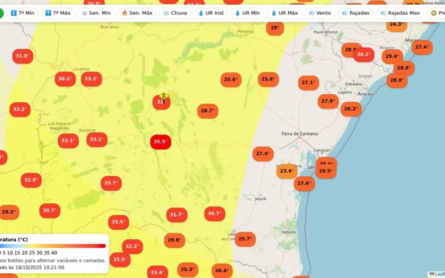Switch to Sen. Máx fire layer
Viewport: 445px width, 278px height.
coord(137,13)
